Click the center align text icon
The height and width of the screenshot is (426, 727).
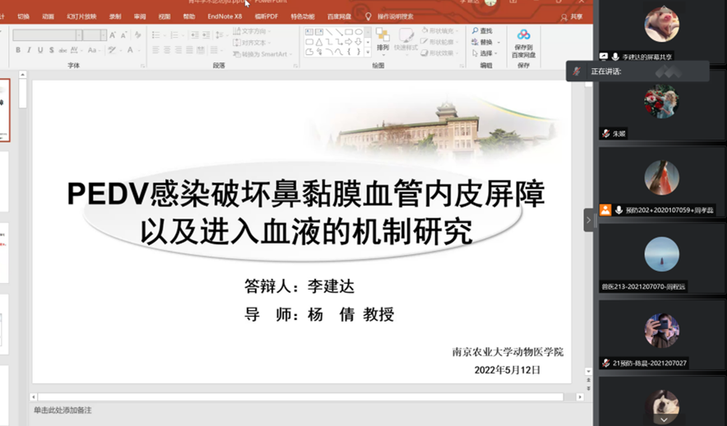[168, 50]
